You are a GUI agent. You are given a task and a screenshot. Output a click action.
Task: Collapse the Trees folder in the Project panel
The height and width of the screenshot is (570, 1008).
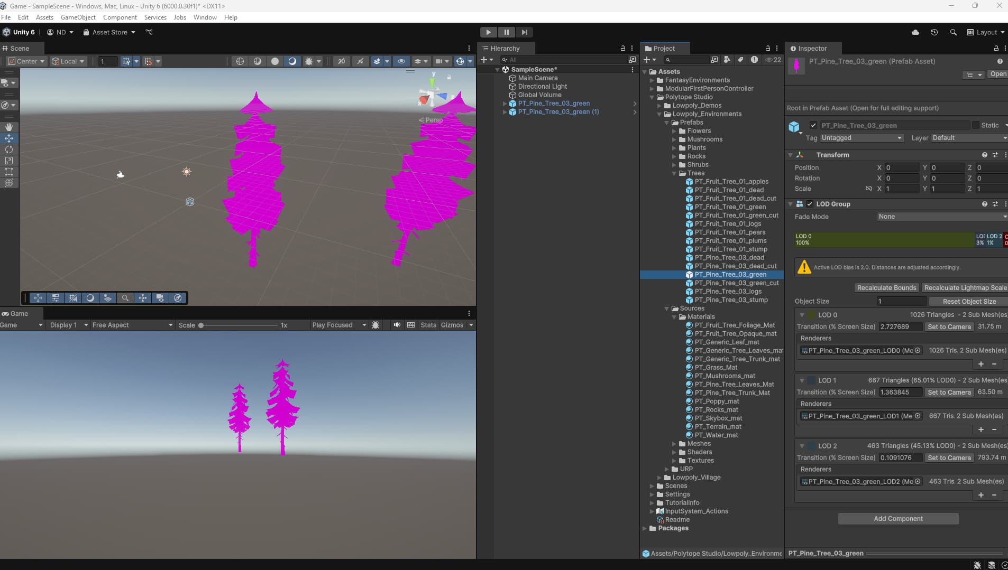pyautogui.click(x=673, y=173)
